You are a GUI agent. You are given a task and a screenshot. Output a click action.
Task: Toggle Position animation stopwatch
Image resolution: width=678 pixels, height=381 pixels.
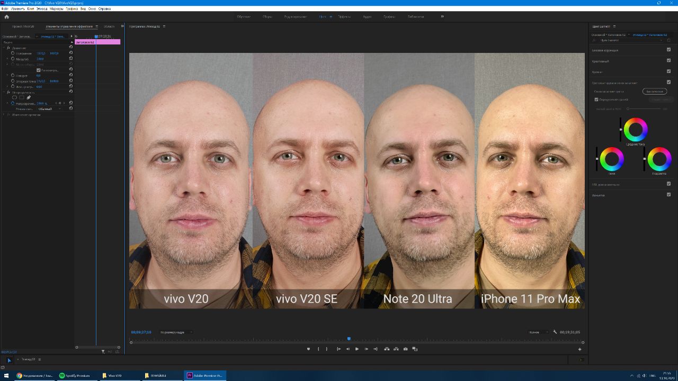[13, 53]
